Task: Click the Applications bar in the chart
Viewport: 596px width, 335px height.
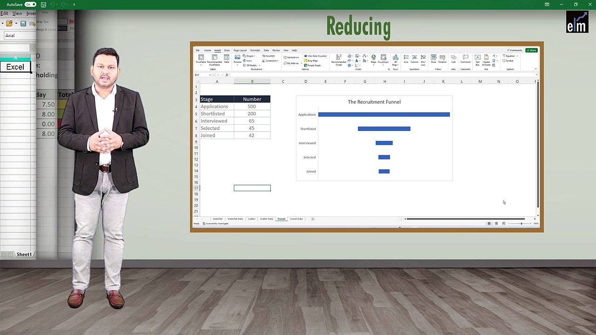Action: click(x=384, y=114)
